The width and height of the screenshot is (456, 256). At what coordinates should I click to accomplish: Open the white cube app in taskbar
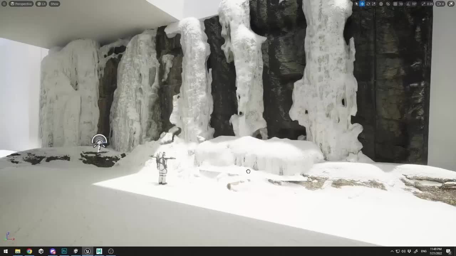[x=41, y=251]
